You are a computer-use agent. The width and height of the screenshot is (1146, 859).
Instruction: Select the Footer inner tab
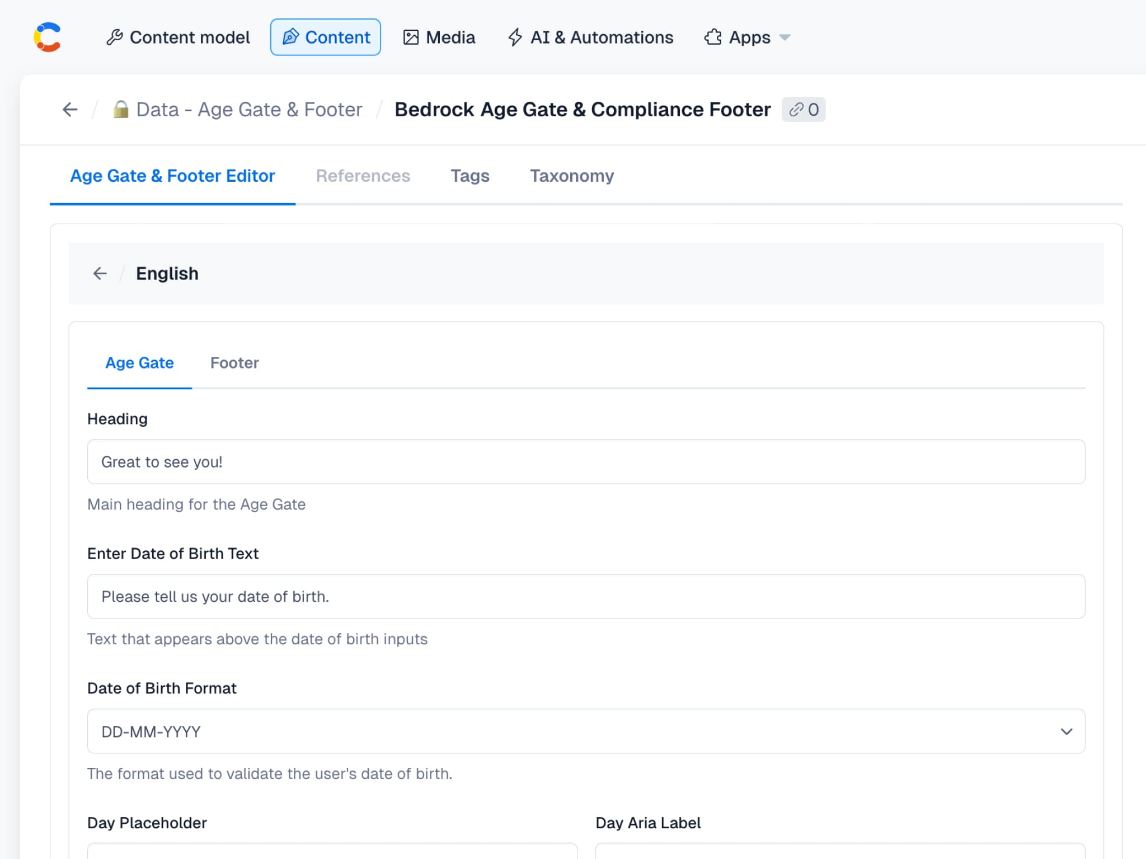tap(234, 363)
